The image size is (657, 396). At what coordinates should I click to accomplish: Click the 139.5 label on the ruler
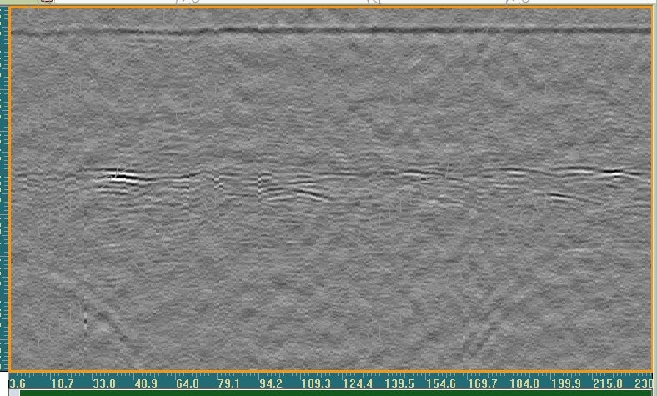[x=399, y=383]
